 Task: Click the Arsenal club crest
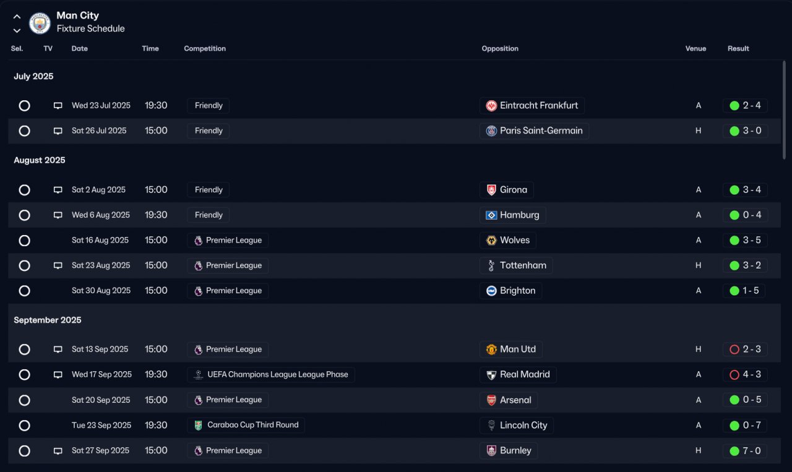(491, 400)
